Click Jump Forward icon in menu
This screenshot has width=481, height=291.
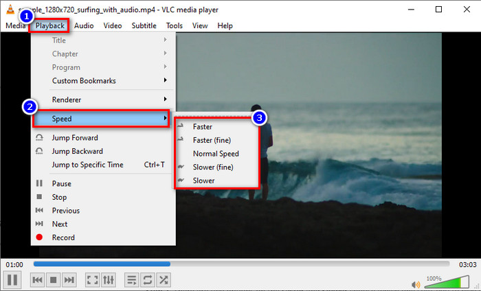[x=39, y=137]
